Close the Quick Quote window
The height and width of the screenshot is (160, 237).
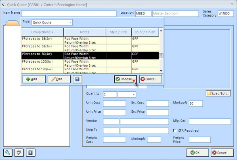(232, 4)
